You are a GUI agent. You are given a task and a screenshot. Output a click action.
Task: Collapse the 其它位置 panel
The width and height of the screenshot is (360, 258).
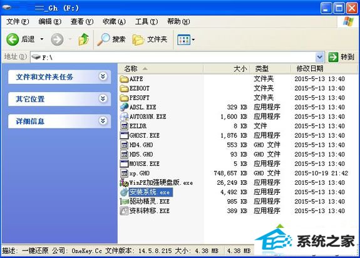click(x=103, y=98)
